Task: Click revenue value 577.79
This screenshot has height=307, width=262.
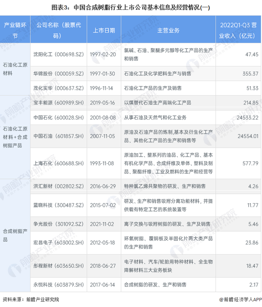Action: [x=250, y=163]
